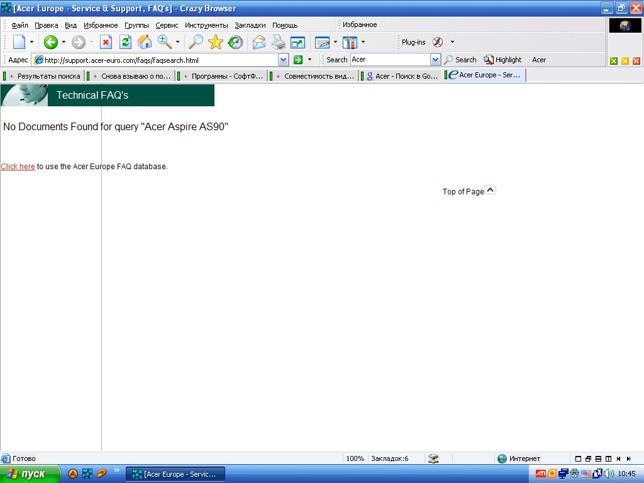Viewport: 644px width, 483px height.
Task: Open the History clock icon
Action: tap(235, 42)
